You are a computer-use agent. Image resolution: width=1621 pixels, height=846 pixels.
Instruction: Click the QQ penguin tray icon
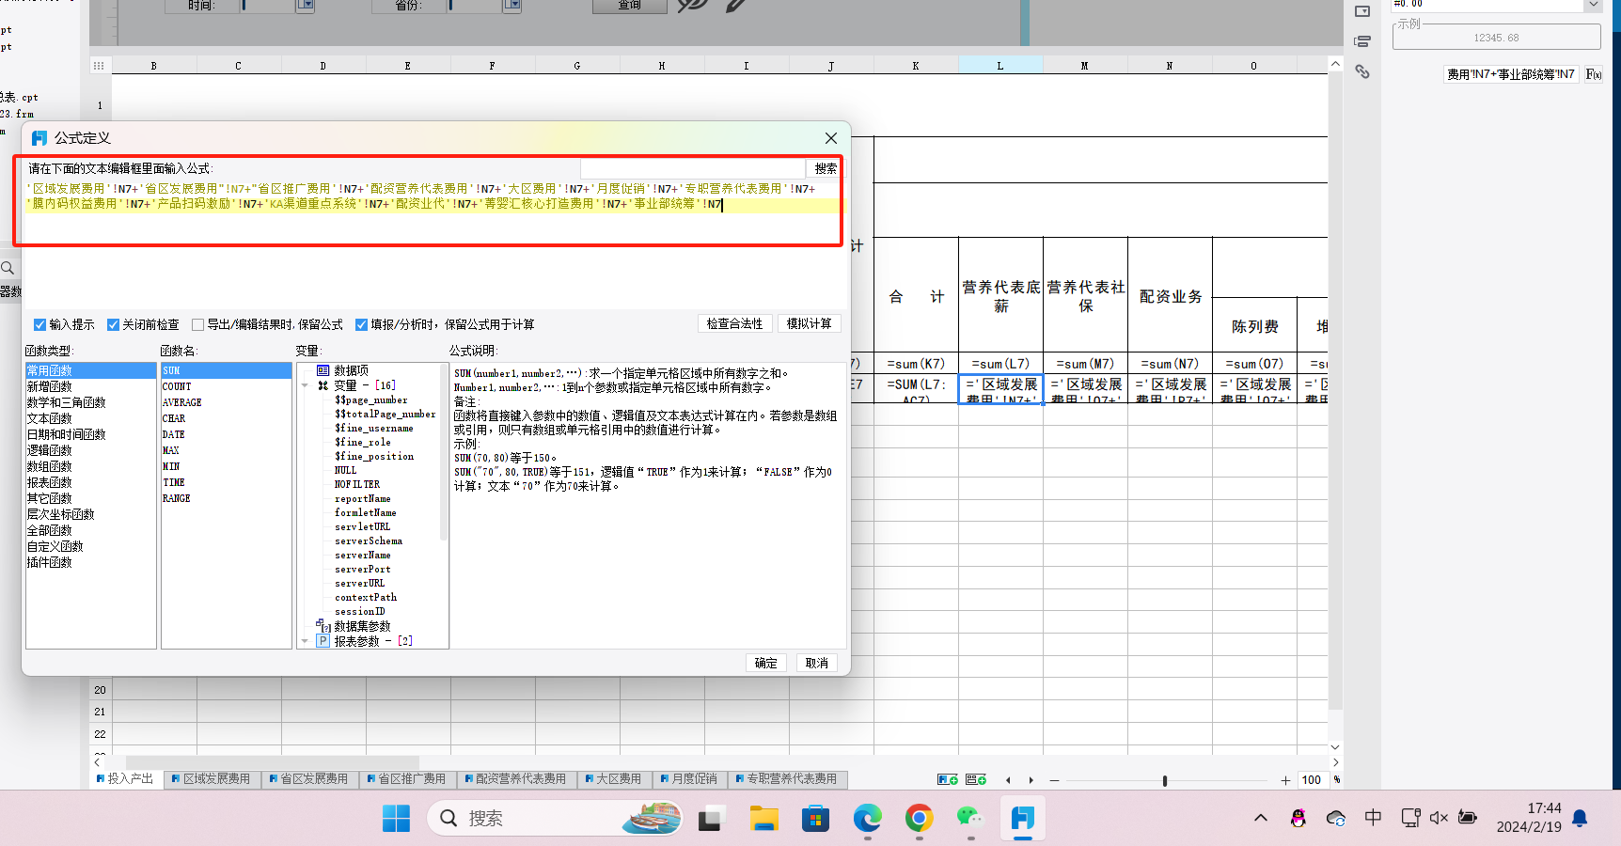[1298, 819]
